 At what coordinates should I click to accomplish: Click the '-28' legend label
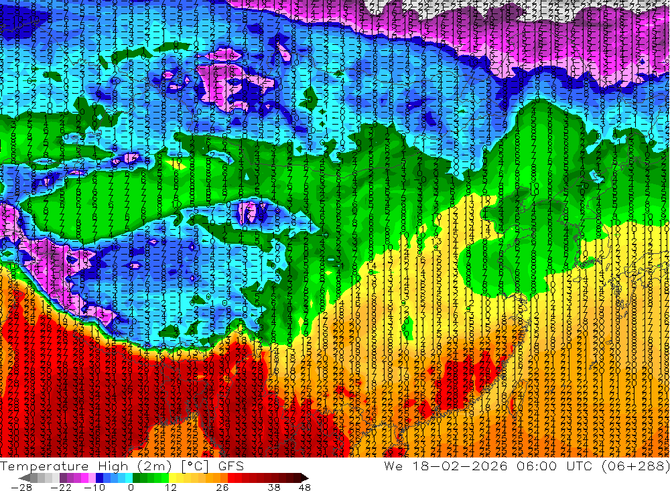click(21, 487)
